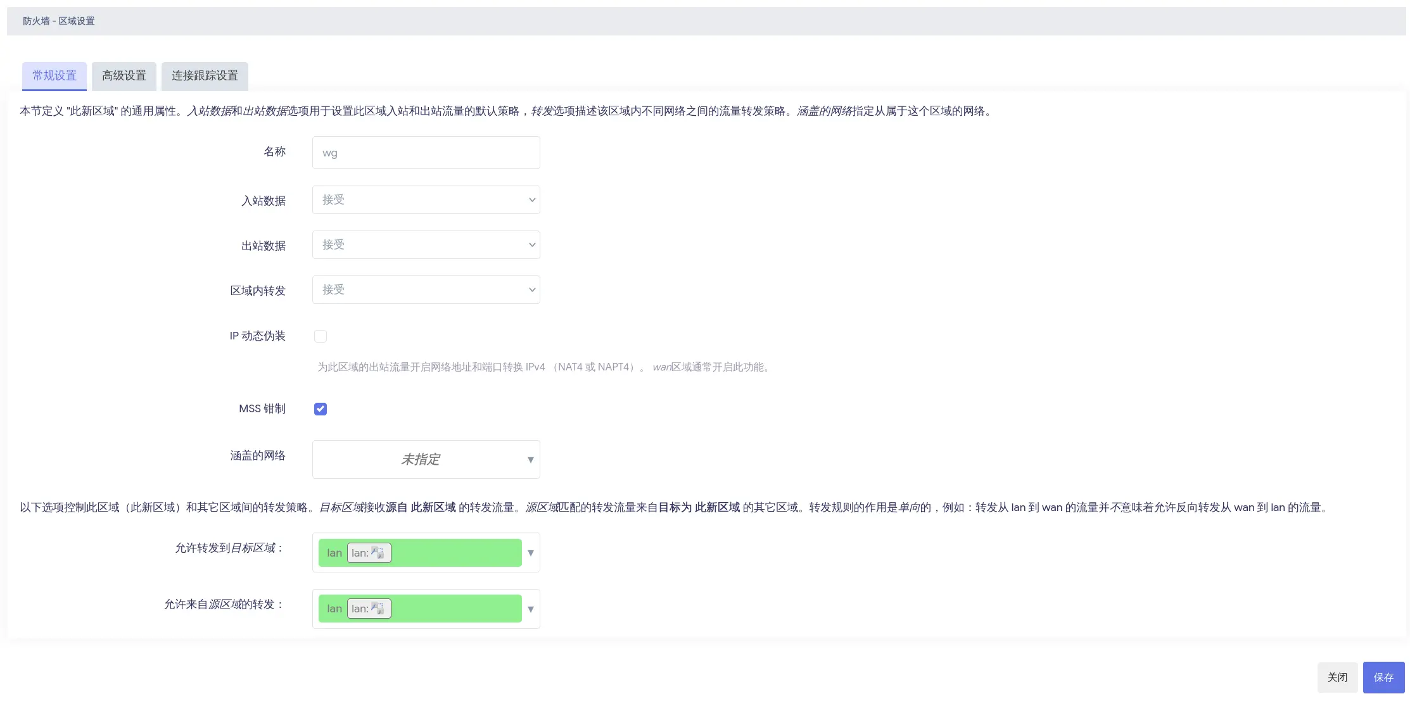1410x701 pixels.
Task: Enable IP 动态伪装 checkbox
Action: (321, 336)
